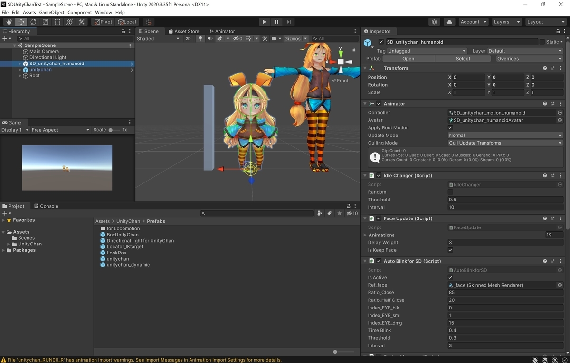
Task: Open Update Mode dropdown
Action: 505,136
